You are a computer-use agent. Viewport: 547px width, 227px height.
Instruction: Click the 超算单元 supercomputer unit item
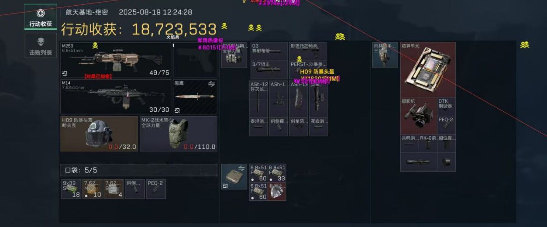[428, 69]
